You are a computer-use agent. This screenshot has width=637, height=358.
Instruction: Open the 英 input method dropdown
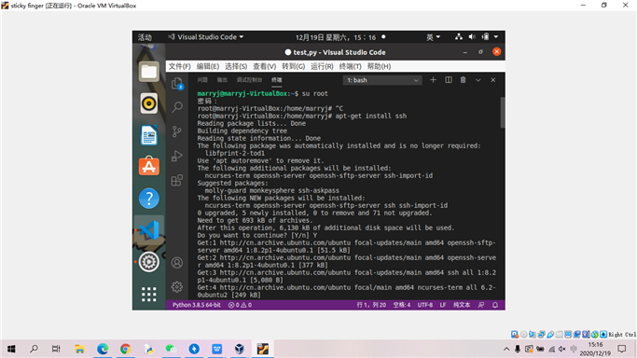(x=433, y=37)
